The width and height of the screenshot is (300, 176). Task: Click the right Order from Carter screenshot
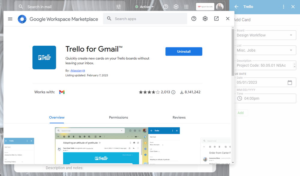pos(216,151)
